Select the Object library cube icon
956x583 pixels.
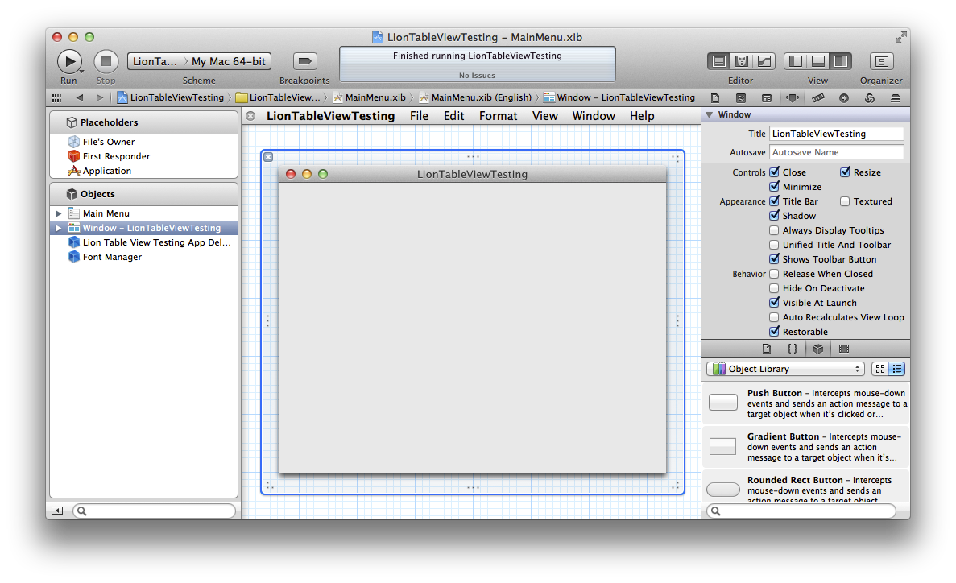pos(818,349)
